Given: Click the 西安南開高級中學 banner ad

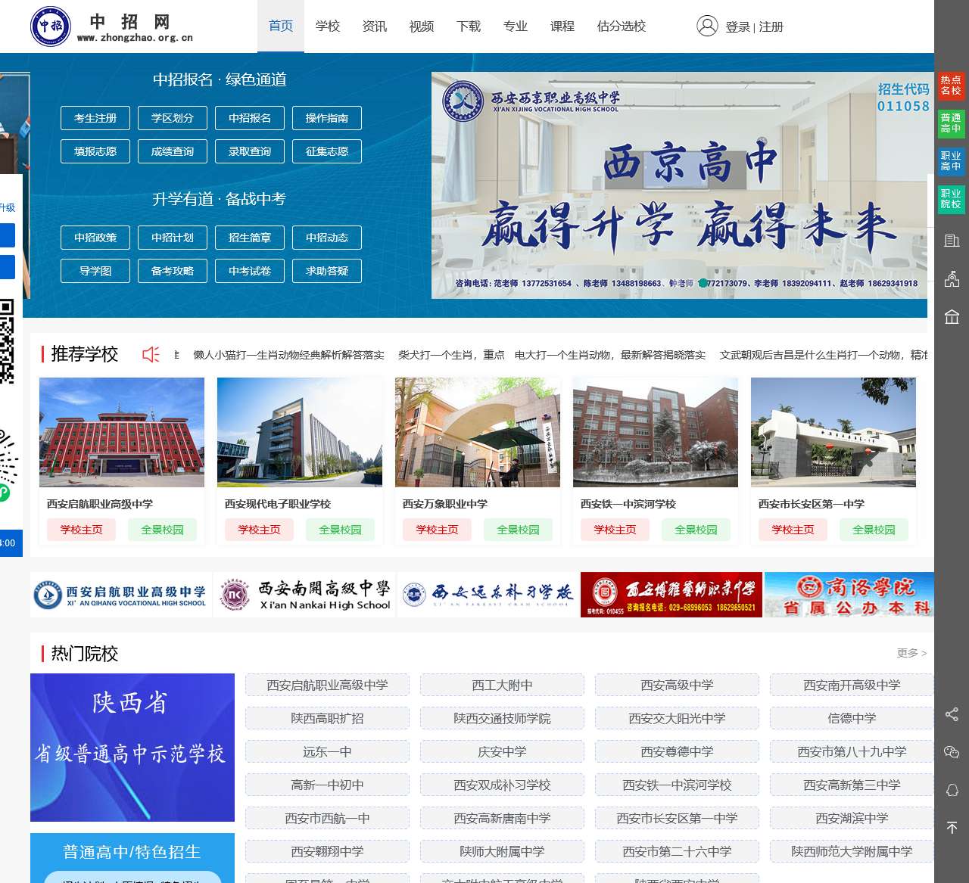Looking at the screenshot, I should coord(305,595).
